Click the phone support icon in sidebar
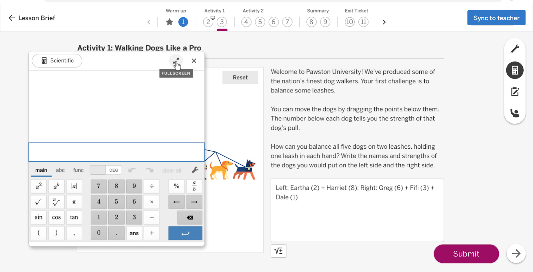Image resolution: width=533 pixels, height=272 pixels. pos(515,113)
